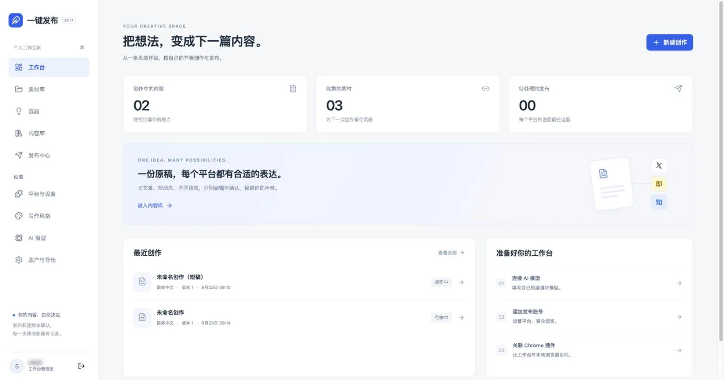
Task: Click the 知 platform badge in banner
Action: tap(659, 202)
